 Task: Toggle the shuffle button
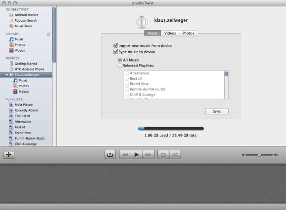pos(175,155)
